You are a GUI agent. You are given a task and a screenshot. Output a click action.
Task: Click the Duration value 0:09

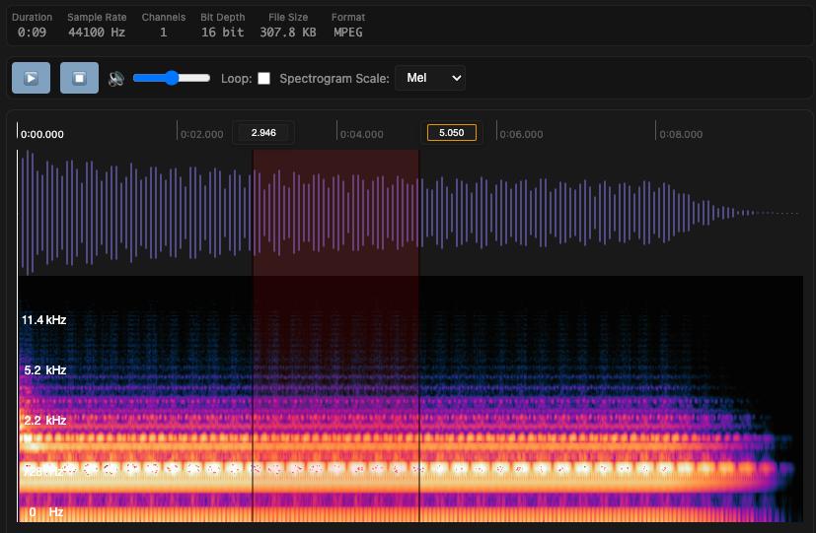[32, 33]
